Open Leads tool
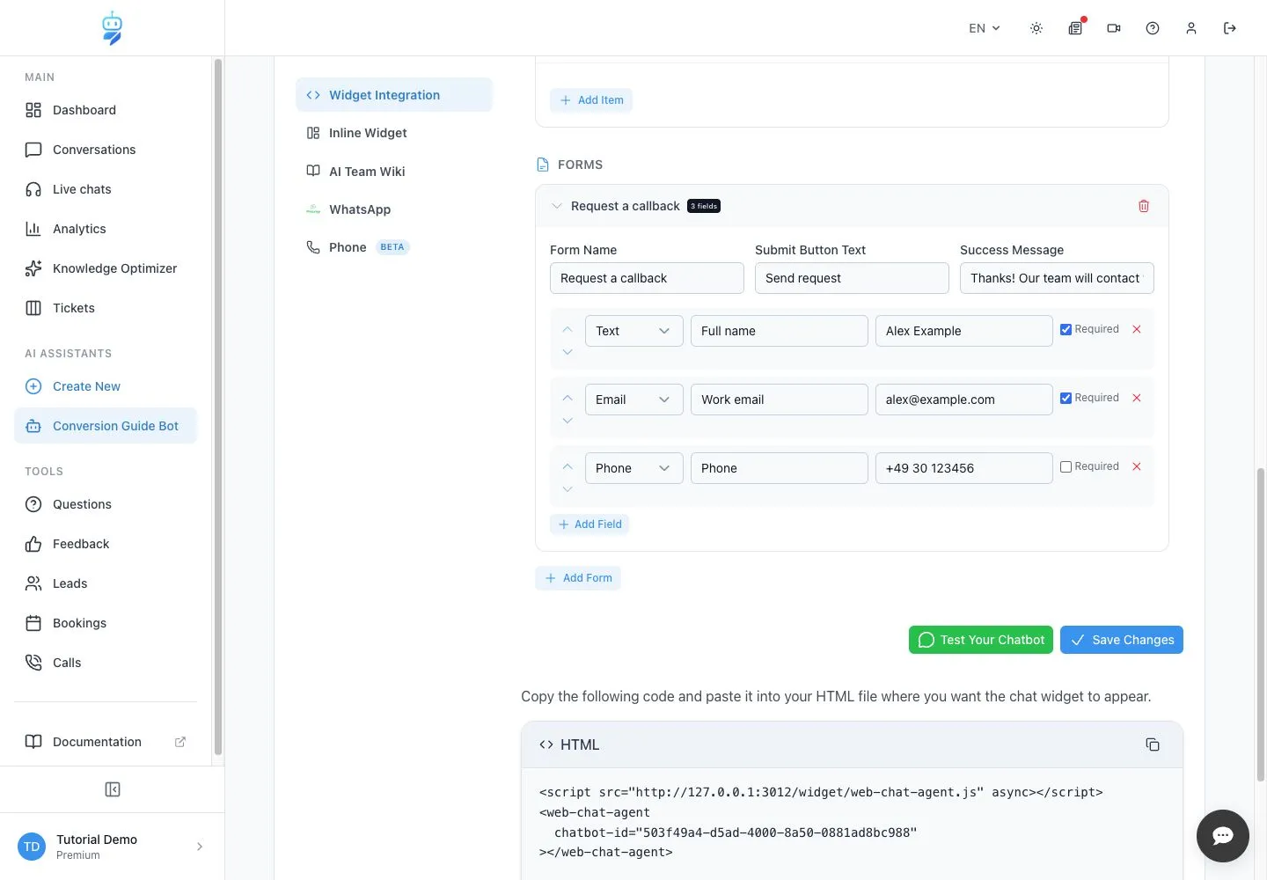This screenshot has height=880, width=1267. tap(106, 583)
